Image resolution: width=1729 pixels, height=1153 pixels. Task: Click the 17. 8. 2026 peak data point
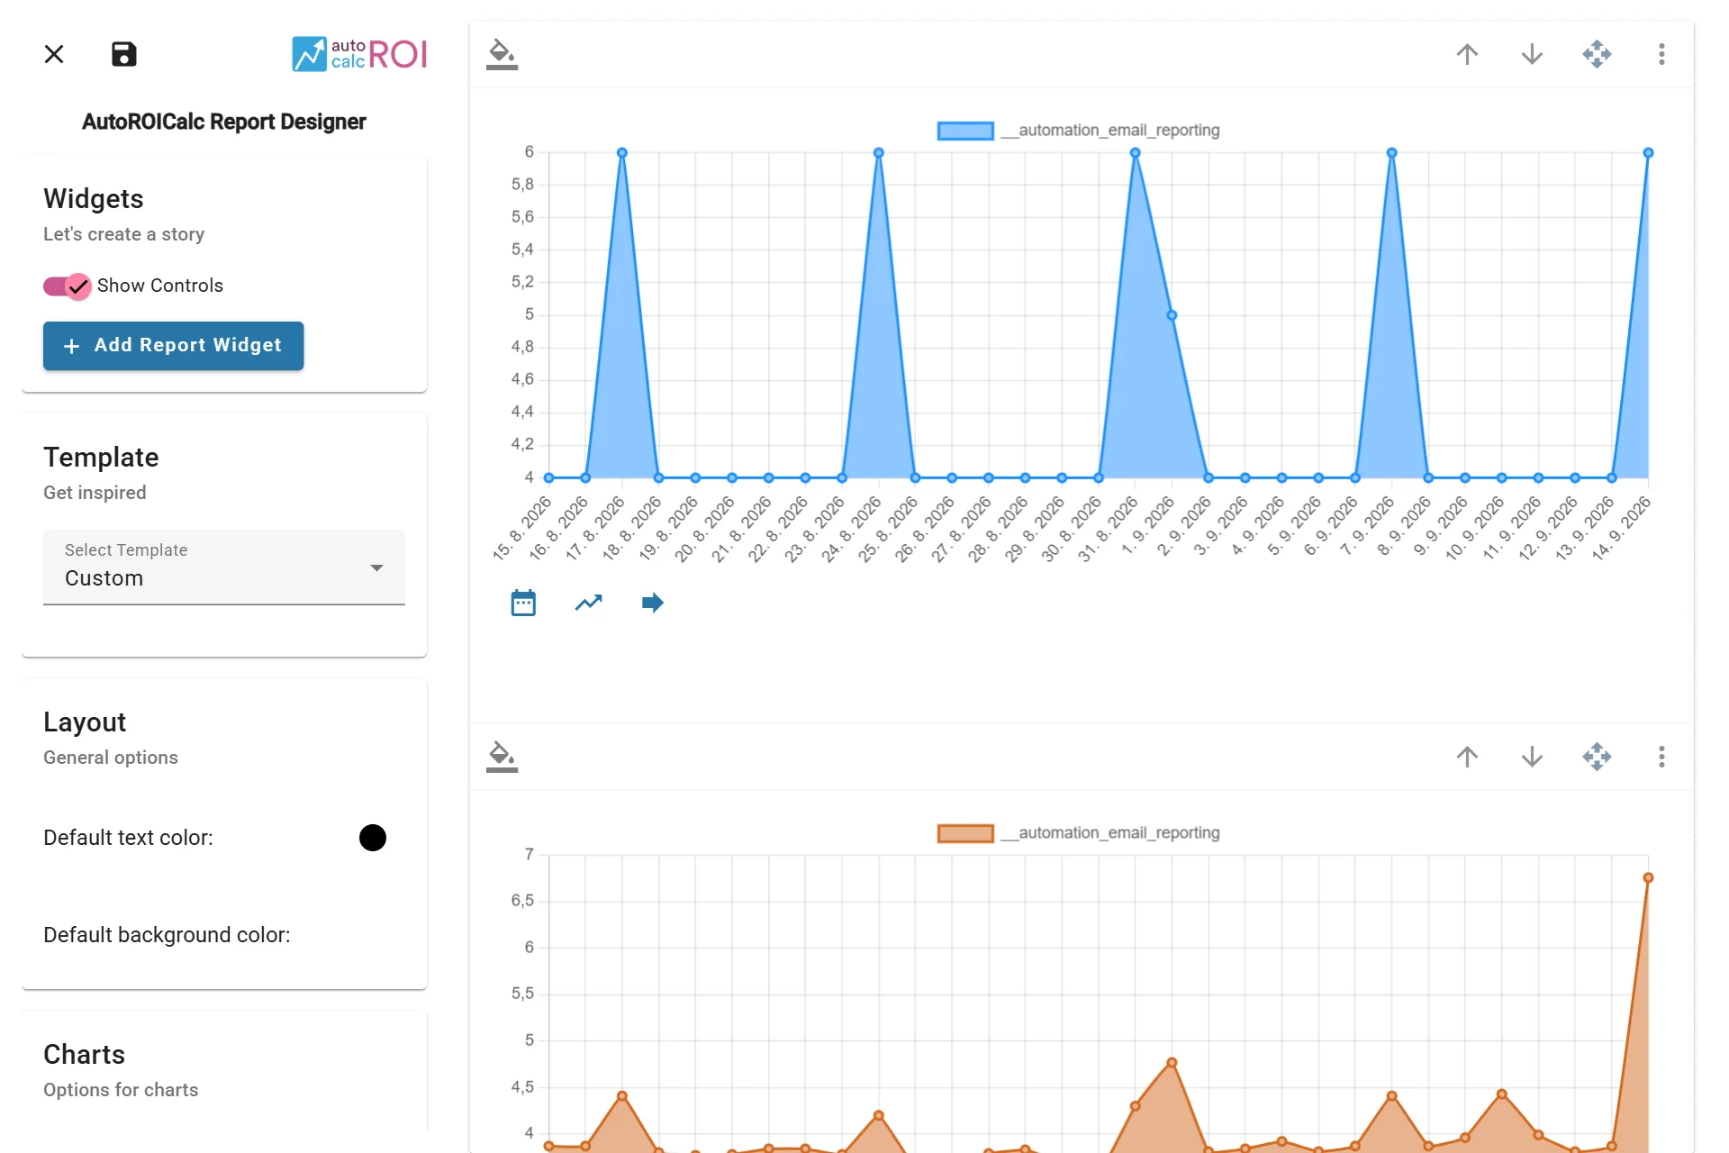click(x=622, y=153)
